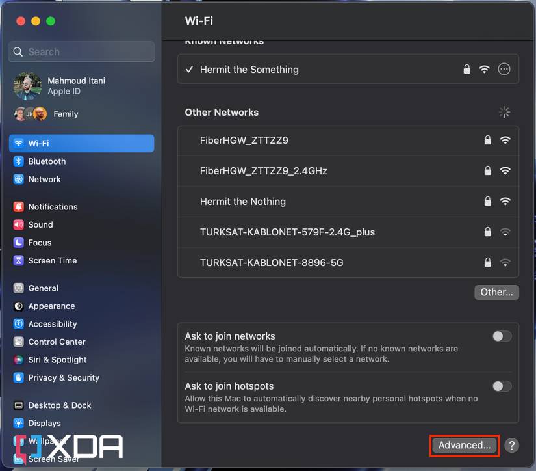Screen dimensions: 536x471
Task: Click the Notifications bell icon
Action: click(18, 207)
